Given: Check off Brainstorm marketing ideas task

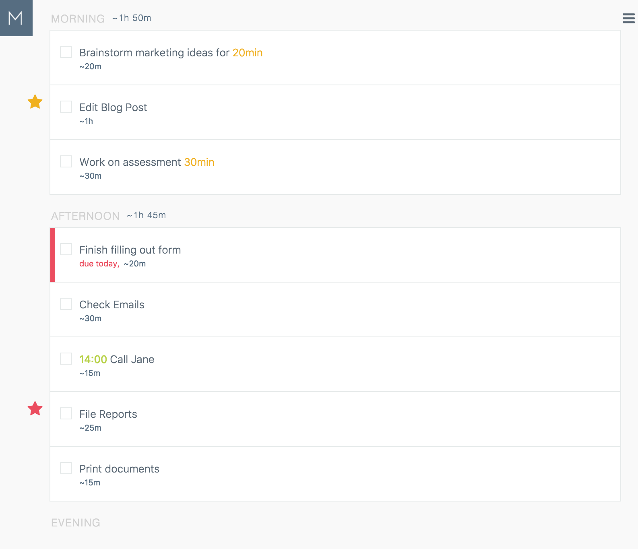Looking at the screenshot, I should click(x=66, y=52).
